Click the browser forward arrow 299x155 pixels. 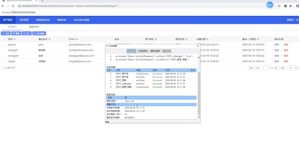8,6
